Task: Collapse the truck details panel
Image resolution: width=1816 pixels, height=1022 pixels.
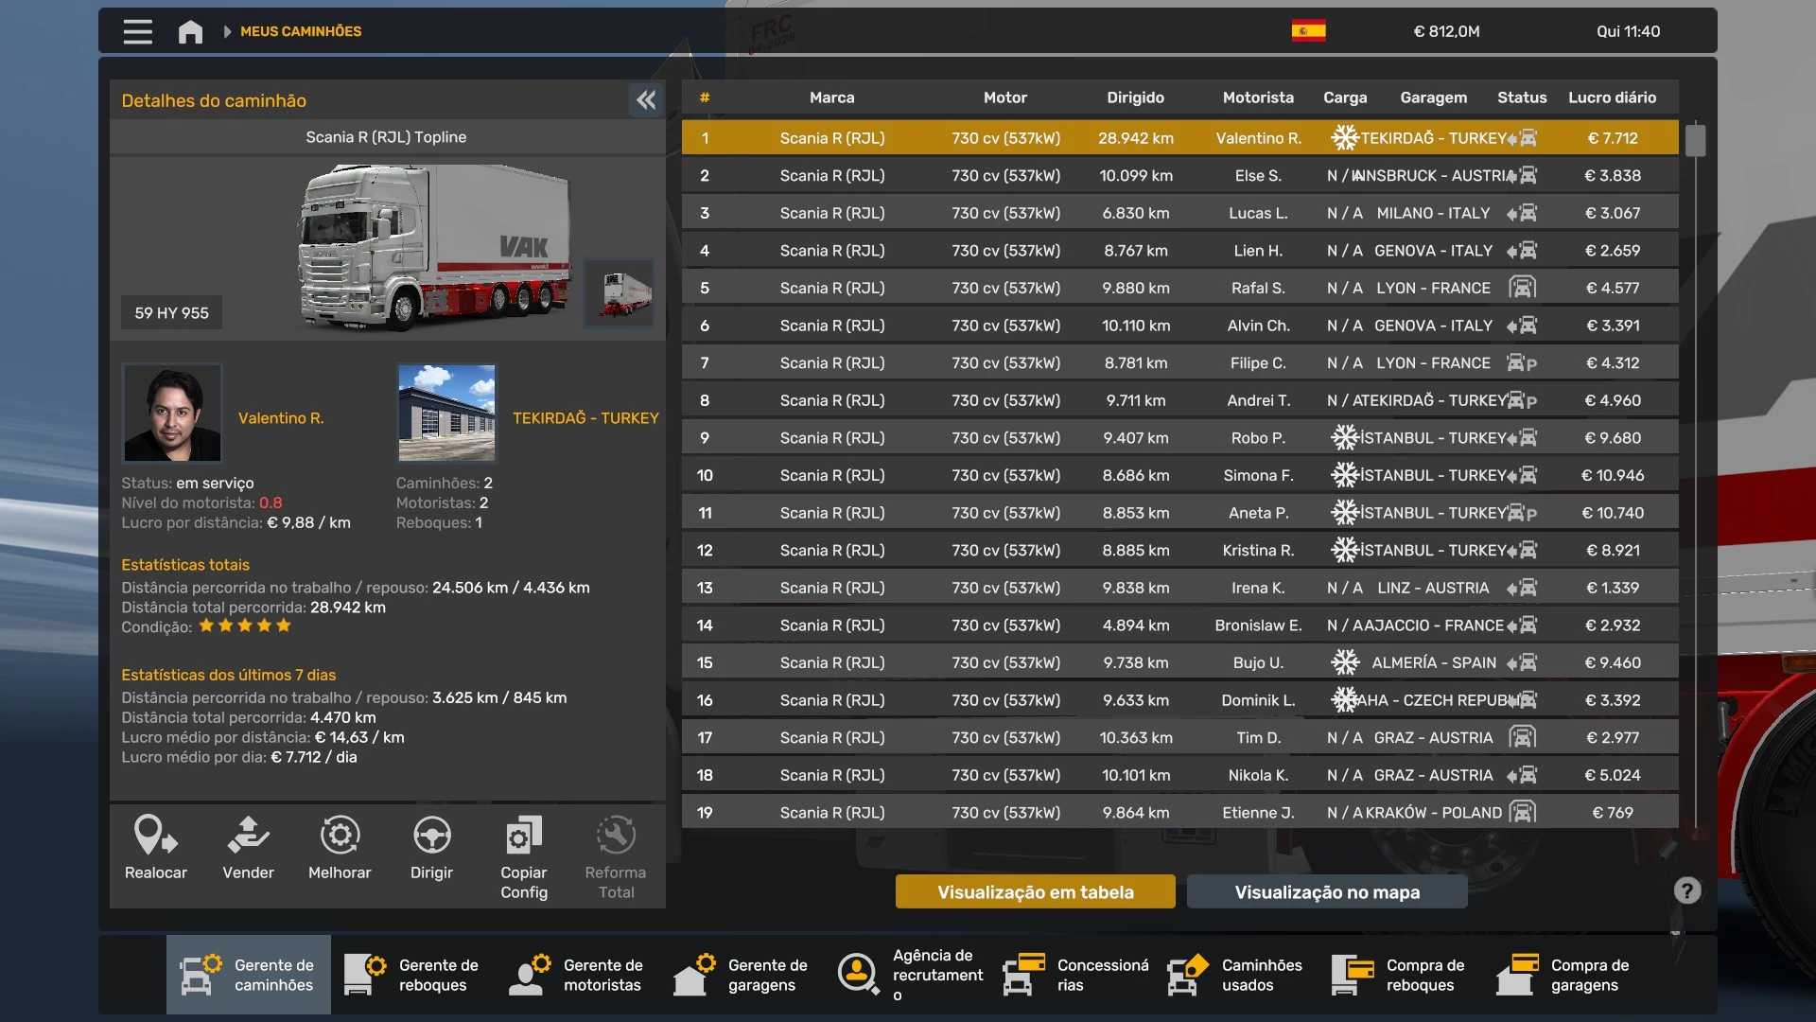Action: 646,100
